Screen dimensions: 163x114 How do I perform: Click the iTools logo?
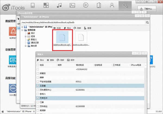13,8
